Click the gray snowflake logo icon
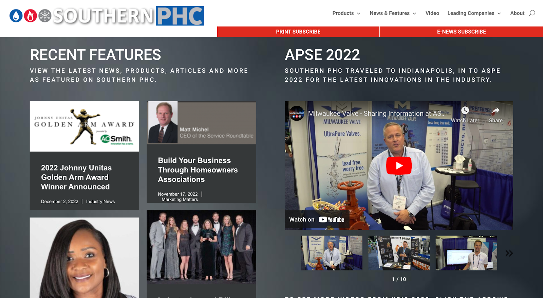543x298 pixels. (44, 16)
